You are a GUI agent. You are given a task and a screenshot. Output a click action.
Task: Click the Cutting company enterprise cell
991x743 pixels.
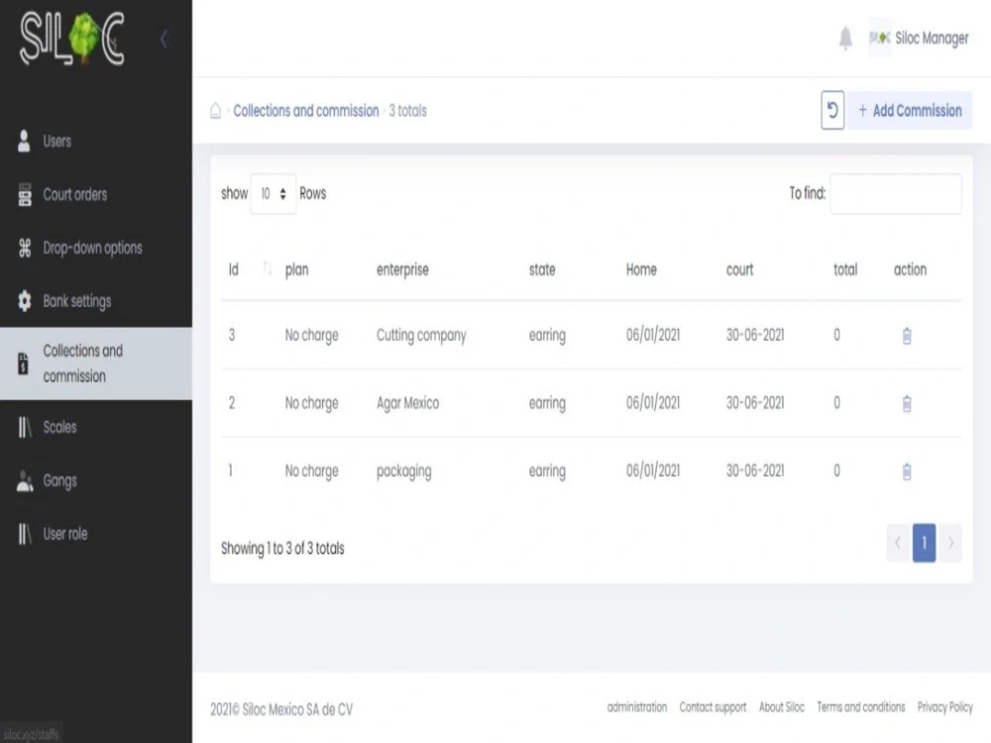[421, 336]
